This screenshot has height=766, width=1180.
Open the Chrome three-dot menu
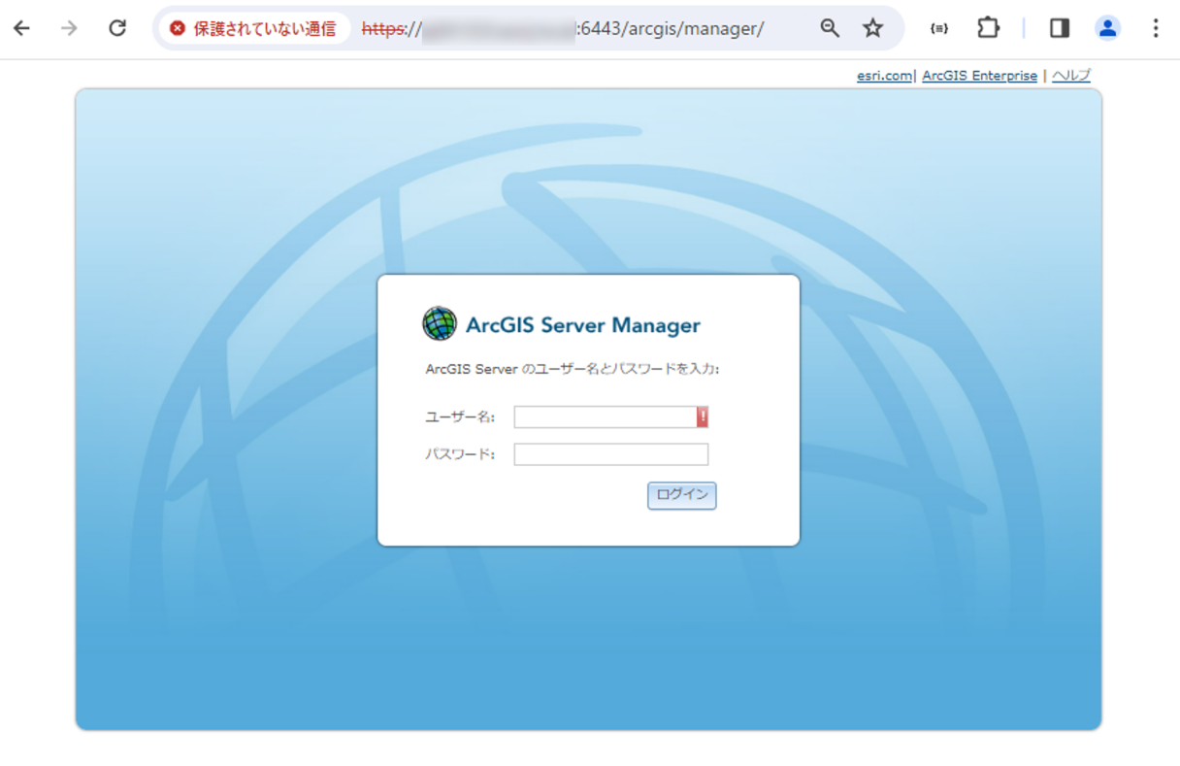[1155, 28]
